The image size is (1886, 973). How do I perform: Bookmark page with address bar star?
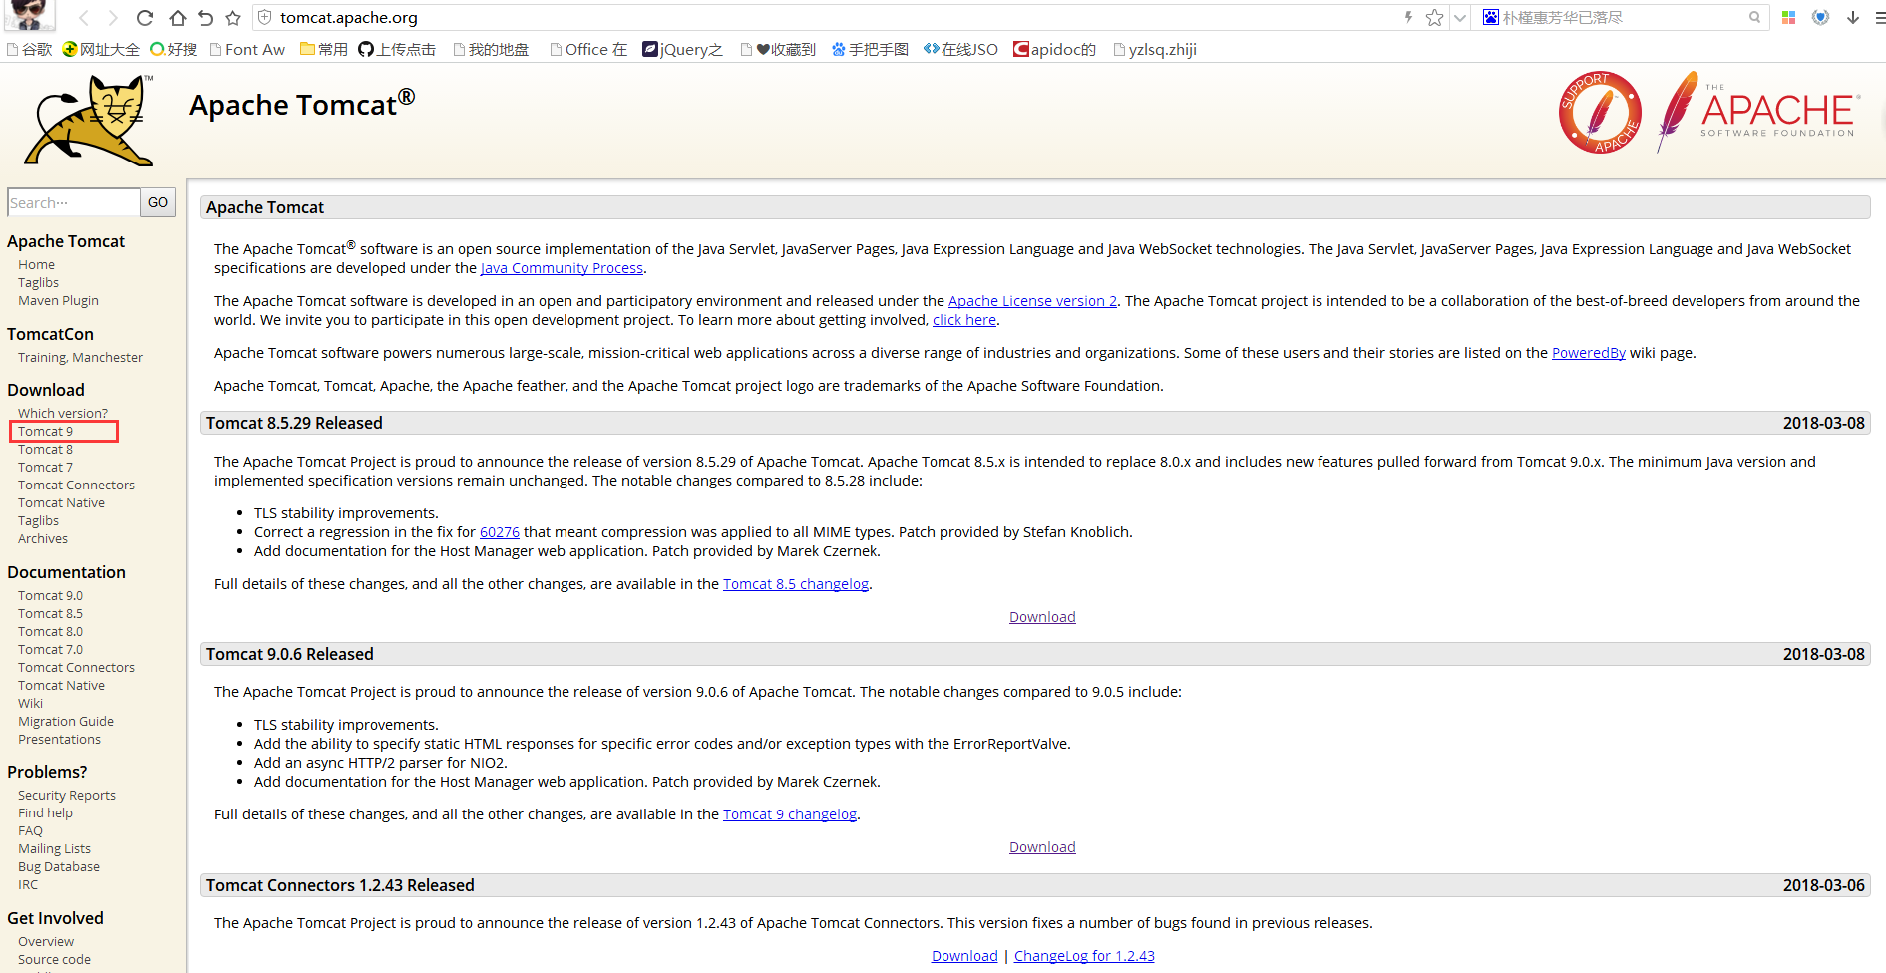point(1434,17)
